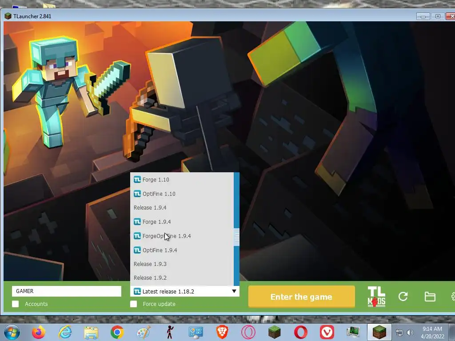Collapse the Latest release 1.18.2 version dropdown
The height and width of the screenshot is (341, 455).
tap(185, 291)
